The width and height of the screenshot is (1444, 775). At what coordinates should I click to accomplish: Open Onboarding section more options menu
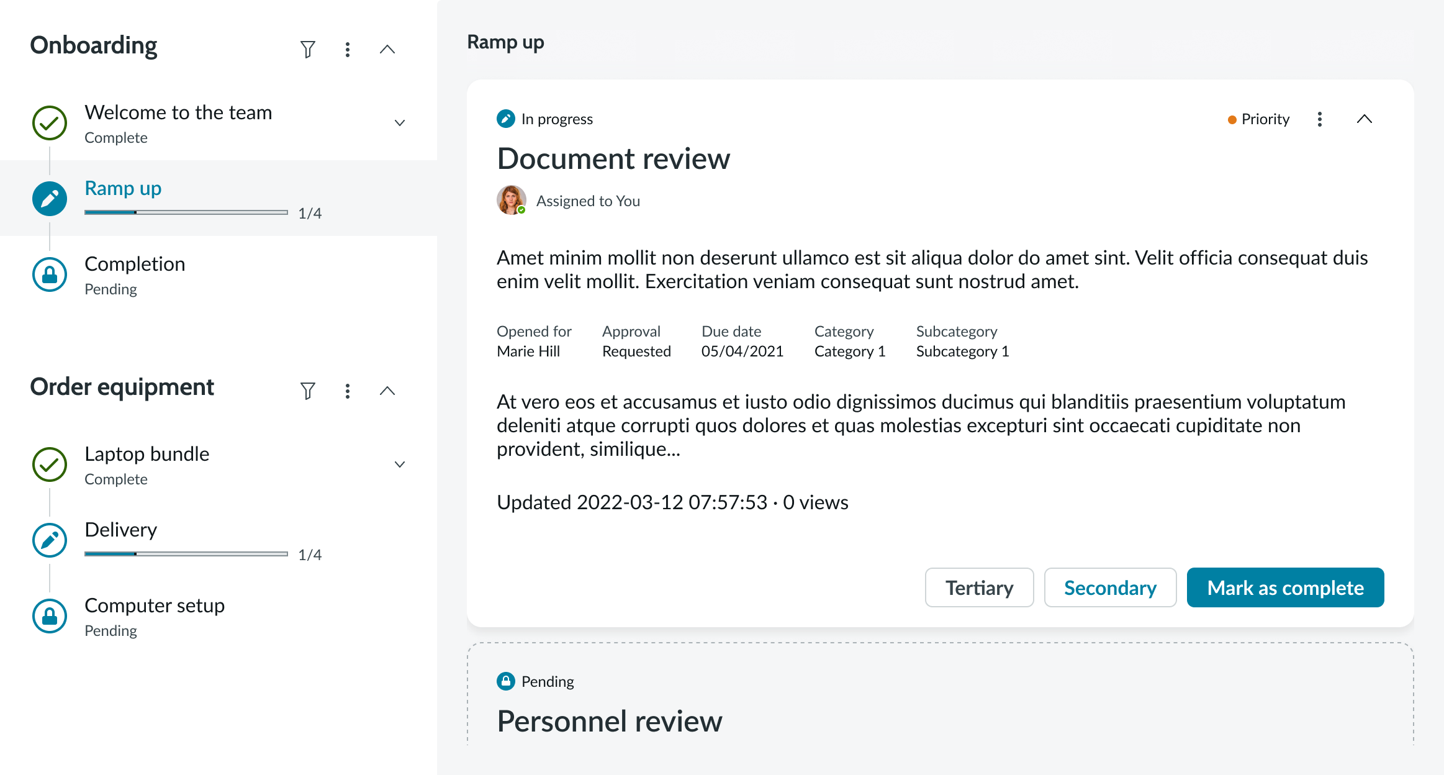tap(348, 49)
